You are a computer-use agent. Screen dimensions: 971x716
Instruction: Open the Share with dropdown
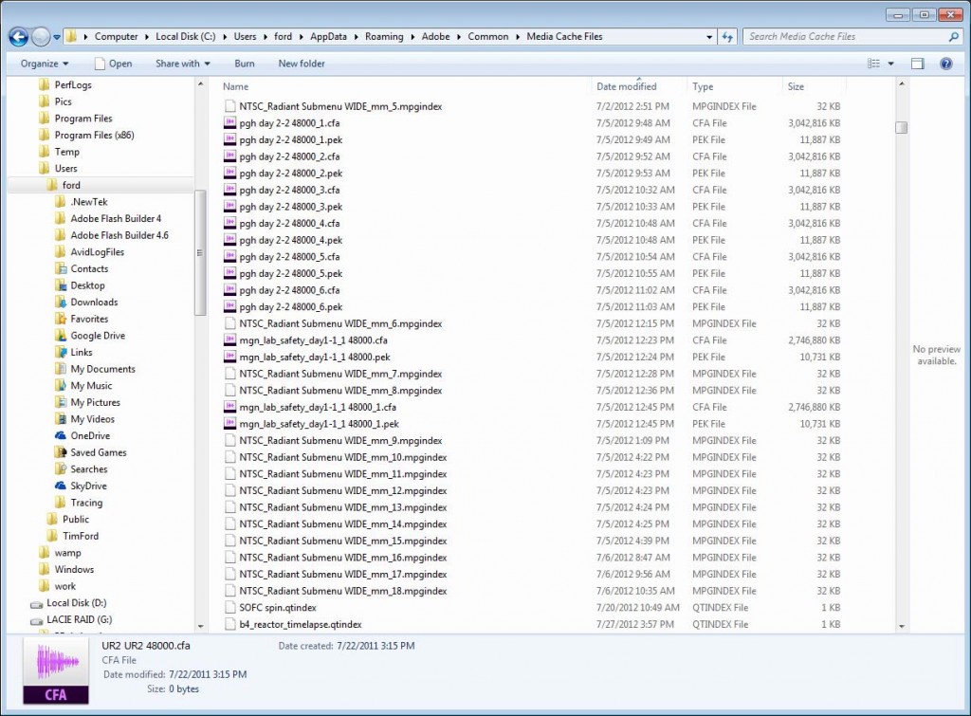pyautogui.click(x=182, y=64)
